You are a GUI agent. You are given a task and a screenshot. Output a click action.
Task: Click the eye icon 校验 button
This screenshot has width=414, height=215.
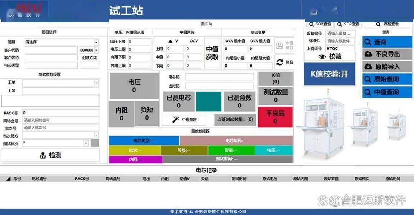(x=329, y=56)
